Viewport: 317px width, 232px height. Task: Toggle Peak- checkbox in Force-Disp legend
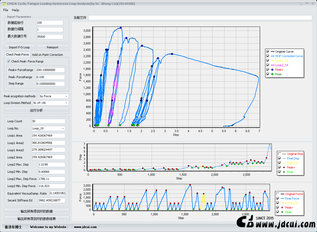tap(268, 74)
